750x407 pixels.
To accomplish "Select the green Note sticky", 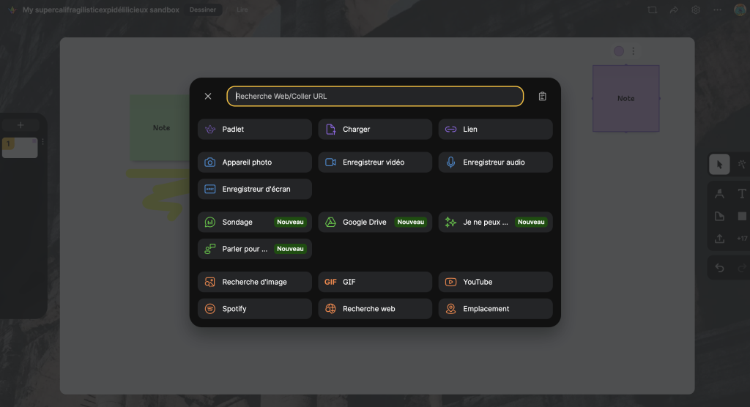I will (x=160, y=127).
